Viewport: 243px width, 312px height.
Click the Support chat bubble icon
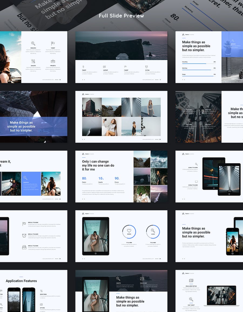pos(104,67)
